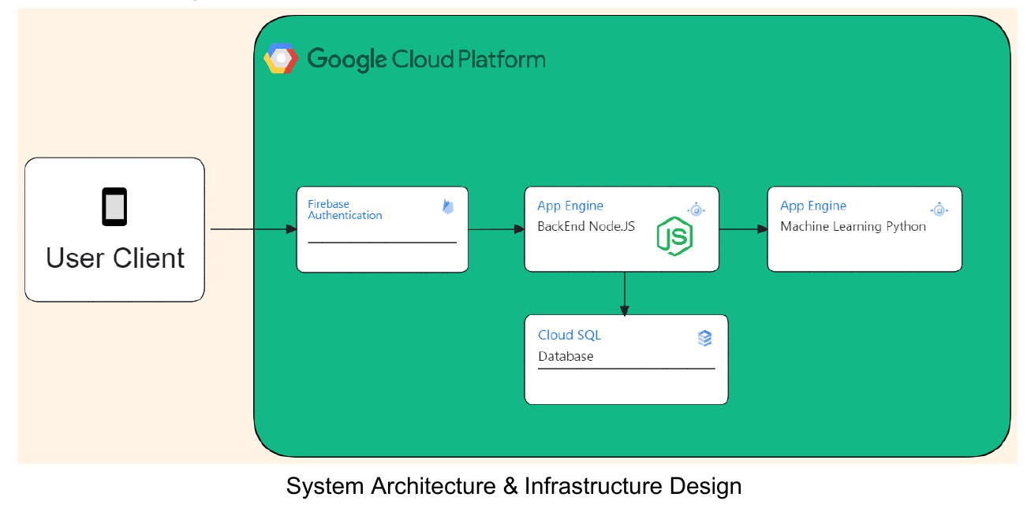
Task: Click the App Engine label above Machine Learning Python
Action: tap(813, 206)
